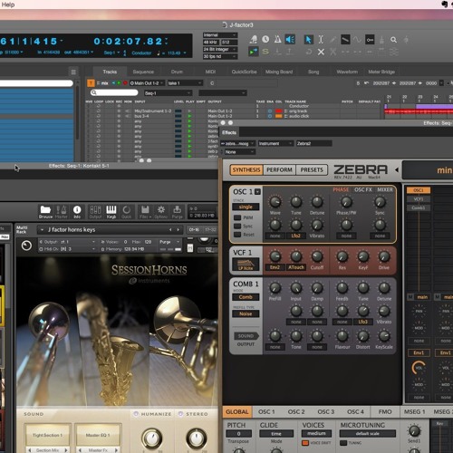Click the key-shaped tool icon
Image resolution: width=453 pixels, height=453 pixels.
370,40
